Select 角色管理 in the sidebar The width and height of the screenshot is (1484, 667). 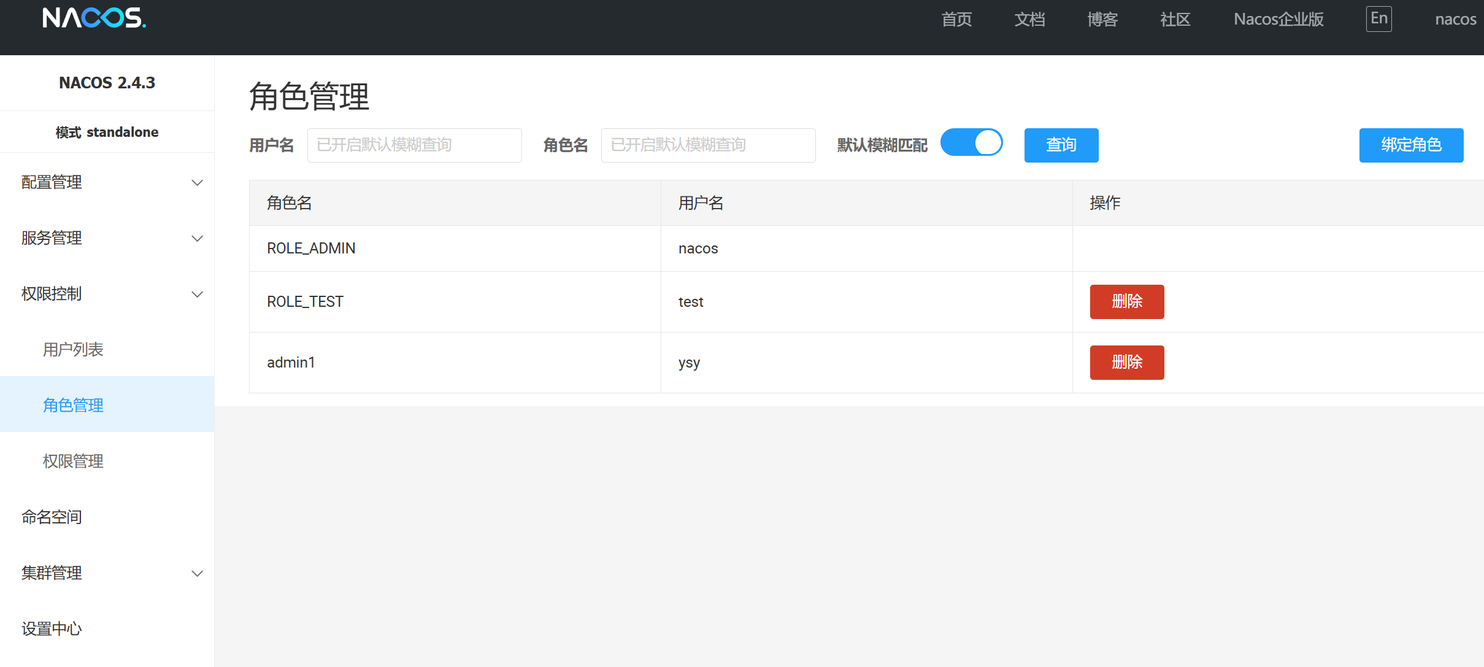tap(73, 405)
